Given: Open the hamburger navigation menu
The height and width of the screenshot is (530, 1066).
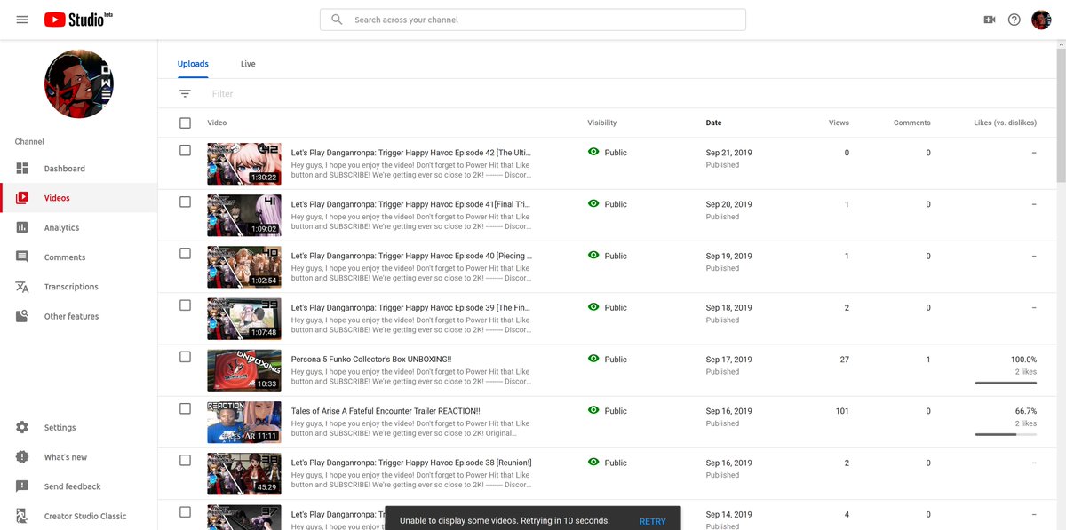Looking at the screenshot, I should click(22, 20).
